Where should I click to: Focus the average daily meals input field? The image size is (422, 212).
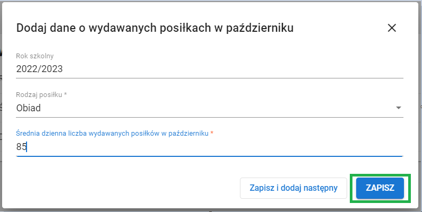(x=212, y=147)
